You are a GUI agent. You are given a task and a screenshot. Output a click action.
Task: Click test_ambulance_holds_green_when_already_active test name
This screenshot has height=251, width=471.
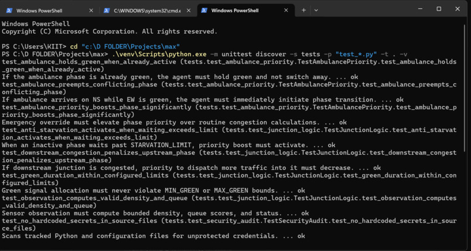click(89, 62)
